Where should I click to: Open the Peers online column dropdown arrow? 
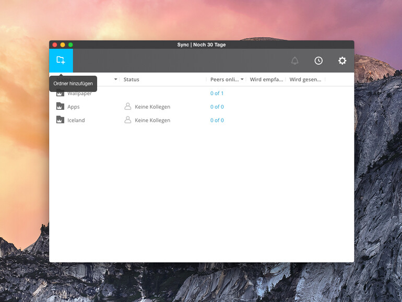[x=242, y=79]
